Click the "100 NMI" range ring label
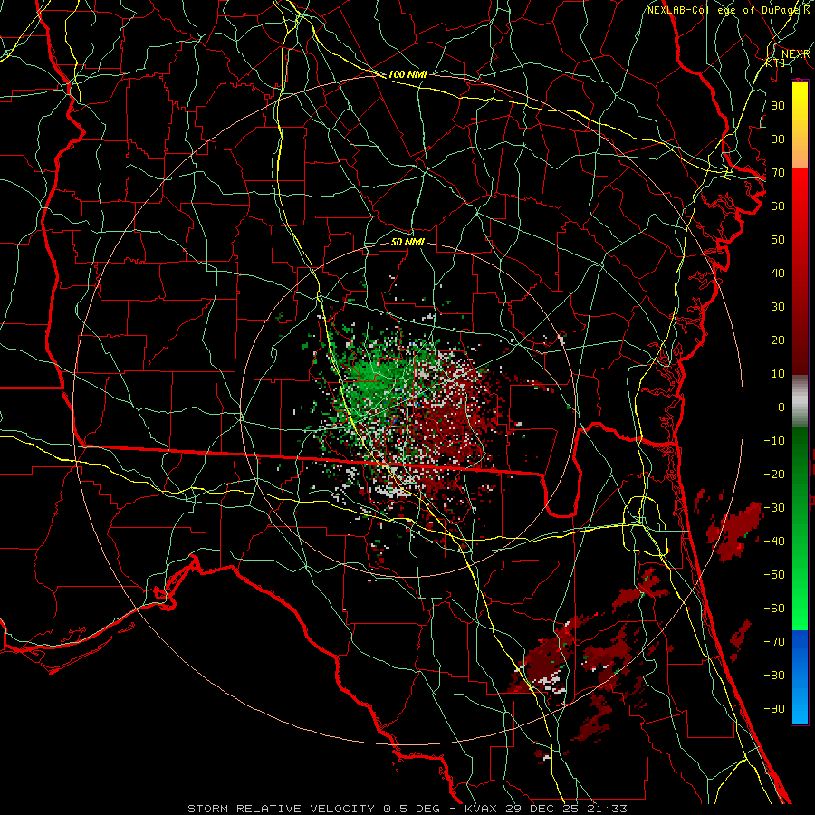The width and height of the screenshot is (815, 815). (x=407, y=74)
